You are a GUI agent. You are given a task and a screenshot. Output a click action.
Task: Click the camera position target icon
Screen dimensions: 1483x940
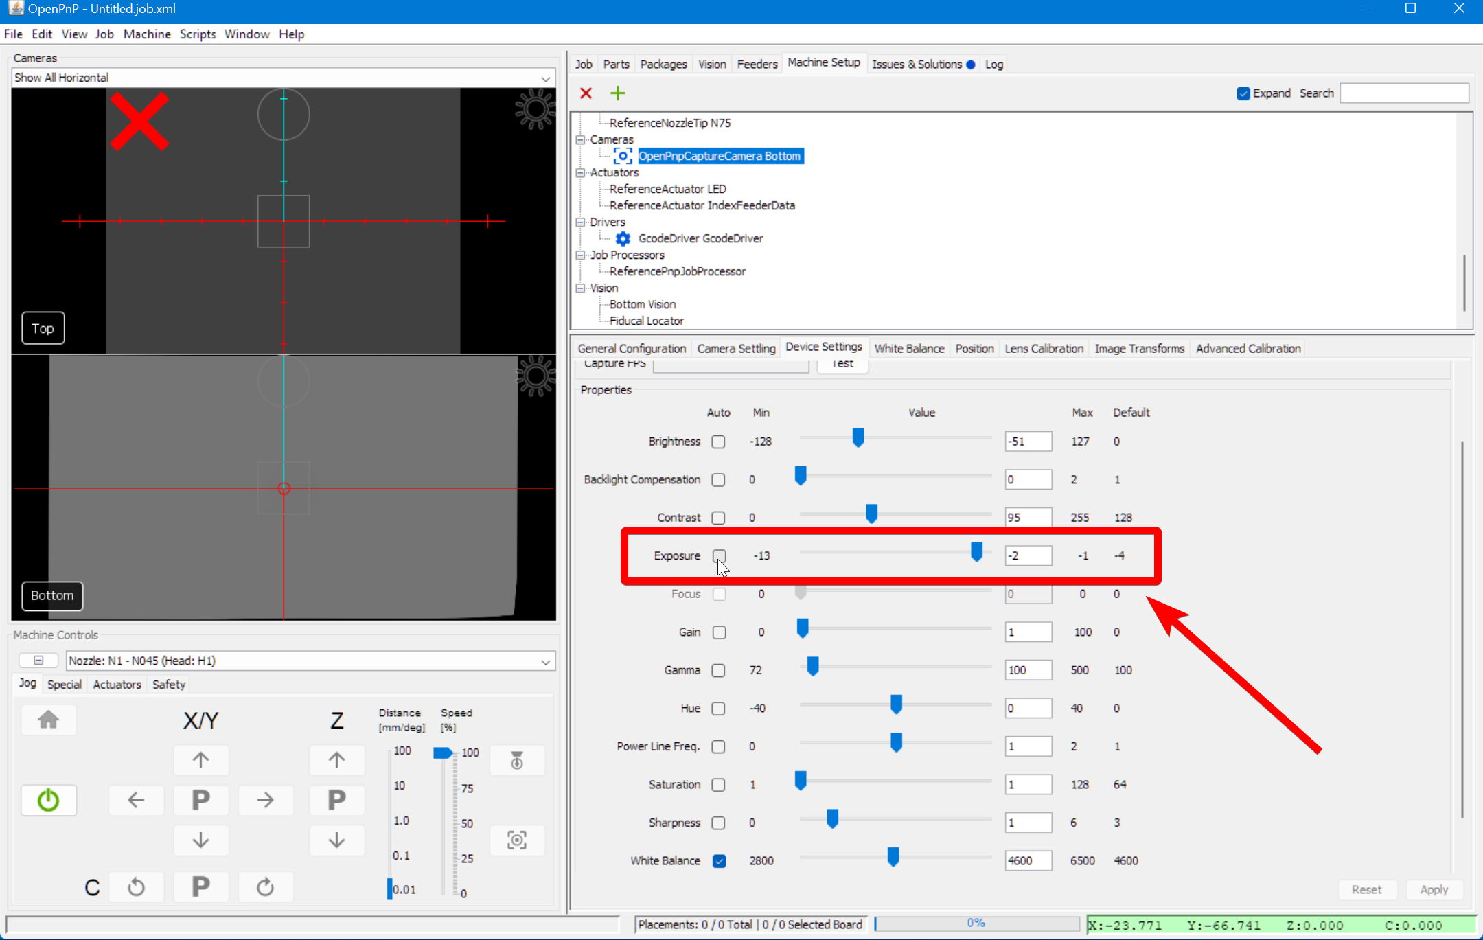[x=517, y=840]
